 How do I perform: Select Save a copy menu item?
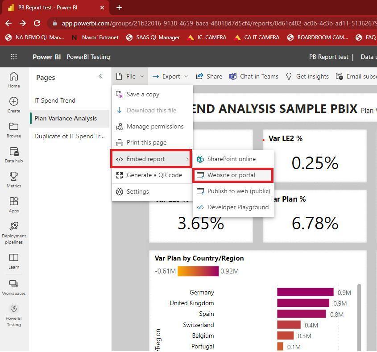click(153, 94)
